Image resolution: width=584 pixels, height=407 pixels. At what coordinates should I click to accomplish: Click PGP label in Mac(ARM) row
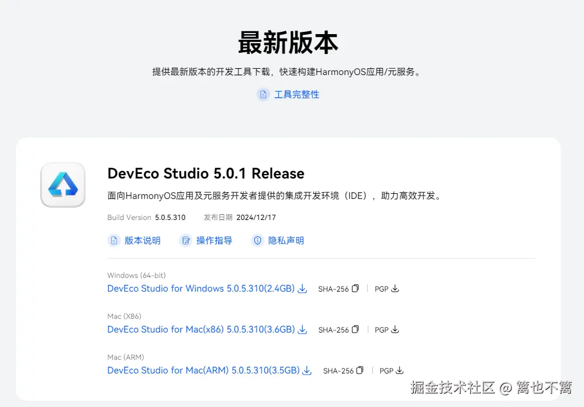click(386, 371)
